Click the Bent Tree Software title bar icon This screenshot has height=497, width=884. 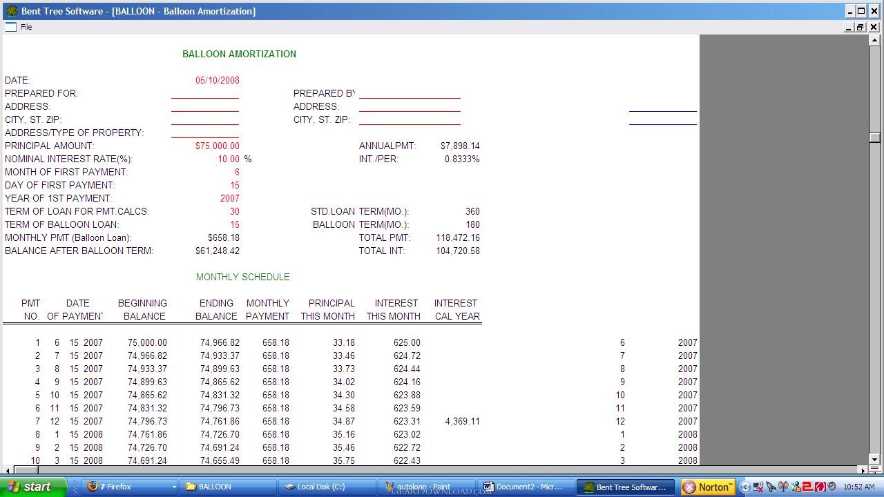click(11, 11)
